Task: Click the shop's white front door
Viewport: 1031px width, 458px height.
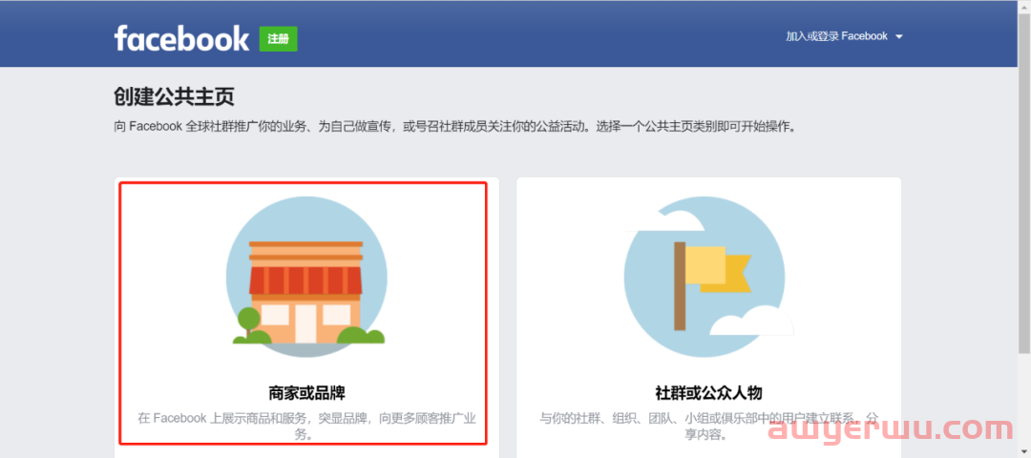Action: coord(306,323)
